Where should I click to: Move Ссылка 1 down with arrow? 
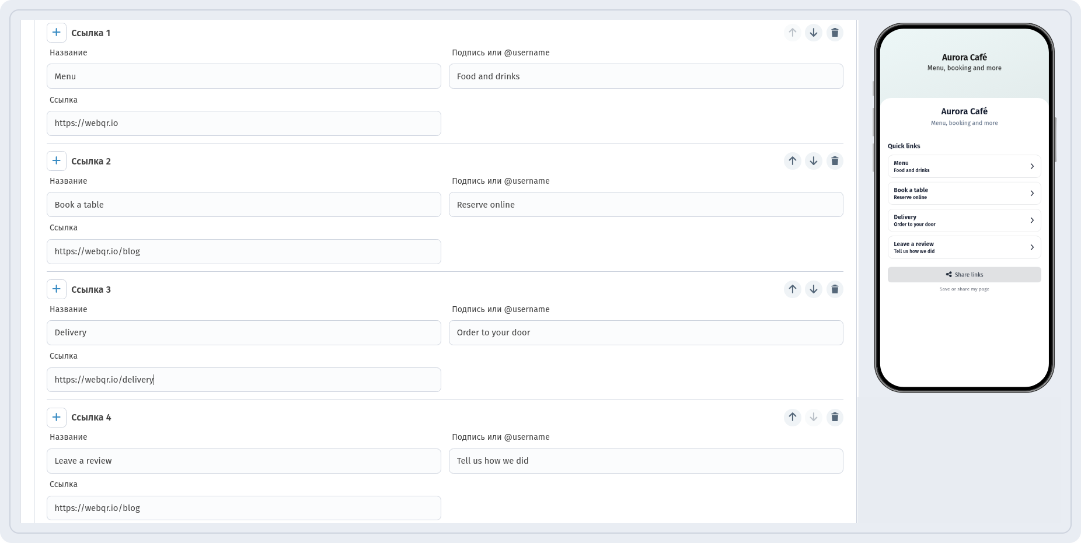click(814, 33)
